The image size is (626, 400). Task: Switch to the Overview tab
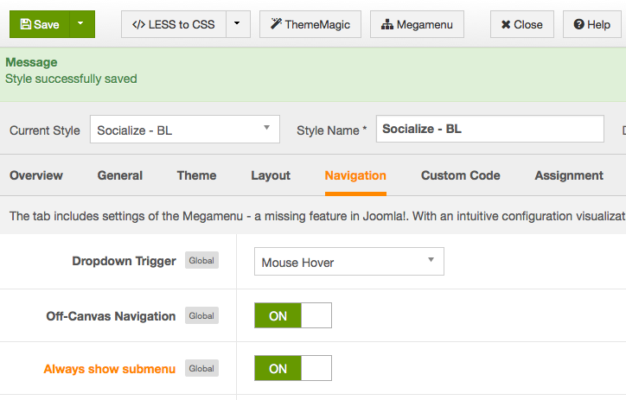tap(36, 175)
